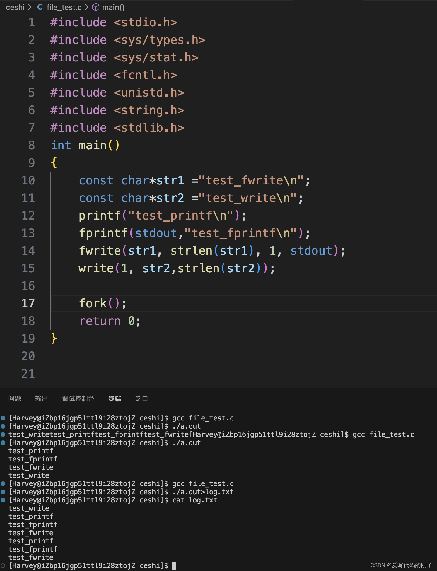Click the last 'test_fwrite' terminal output line
Screen dimensions: 437x571
(31, 558)
